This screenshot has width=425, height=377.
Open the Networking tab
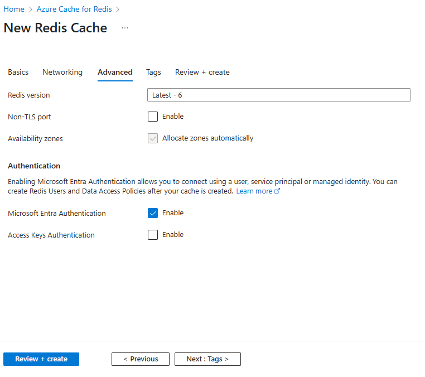[62, 72]
